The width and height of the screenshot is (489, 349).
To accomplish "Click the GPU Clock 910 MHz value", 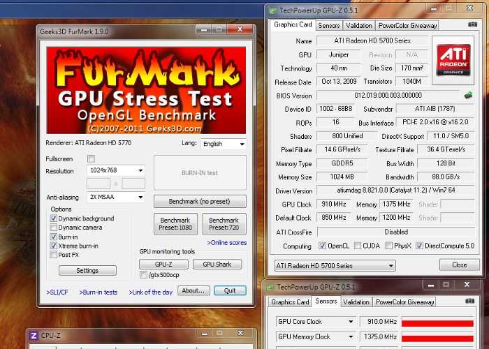I will tap(333, 204).
